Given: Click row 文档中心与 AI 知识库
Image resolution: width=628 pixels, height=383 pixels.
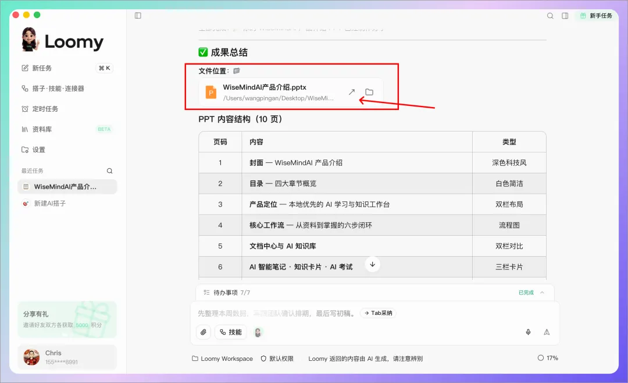Looking at the screenshot, I should click(372, 246).
